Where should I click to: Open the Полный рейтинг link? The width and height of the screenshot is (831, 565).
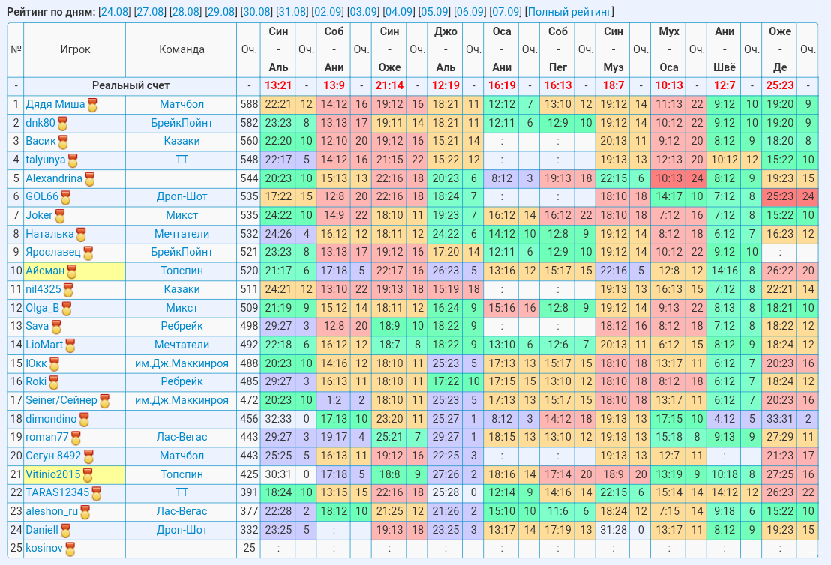(570, 12)
